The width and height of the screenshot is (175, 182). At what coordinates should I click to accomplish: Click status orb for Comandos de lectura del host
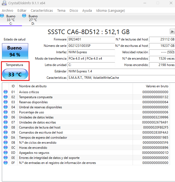click(6, 127)
